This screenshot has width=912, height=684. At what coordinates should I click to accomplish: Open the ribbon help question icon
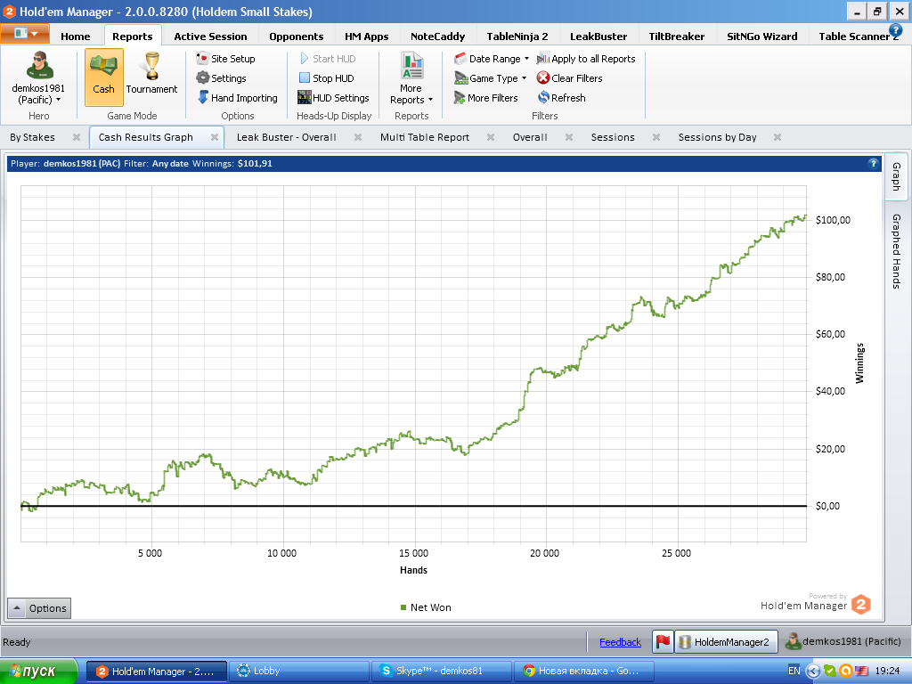coord(896,30)
